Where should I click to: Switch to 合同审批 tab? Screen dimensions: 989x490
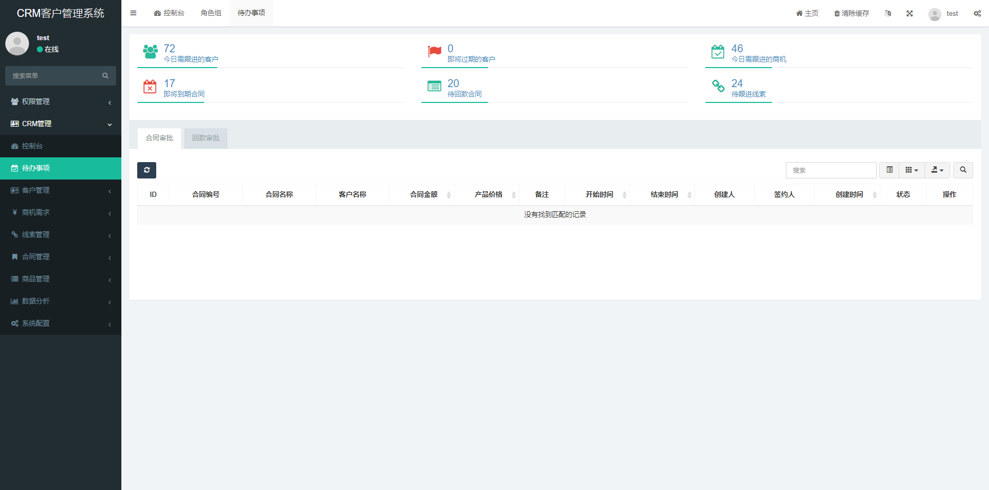159,138
